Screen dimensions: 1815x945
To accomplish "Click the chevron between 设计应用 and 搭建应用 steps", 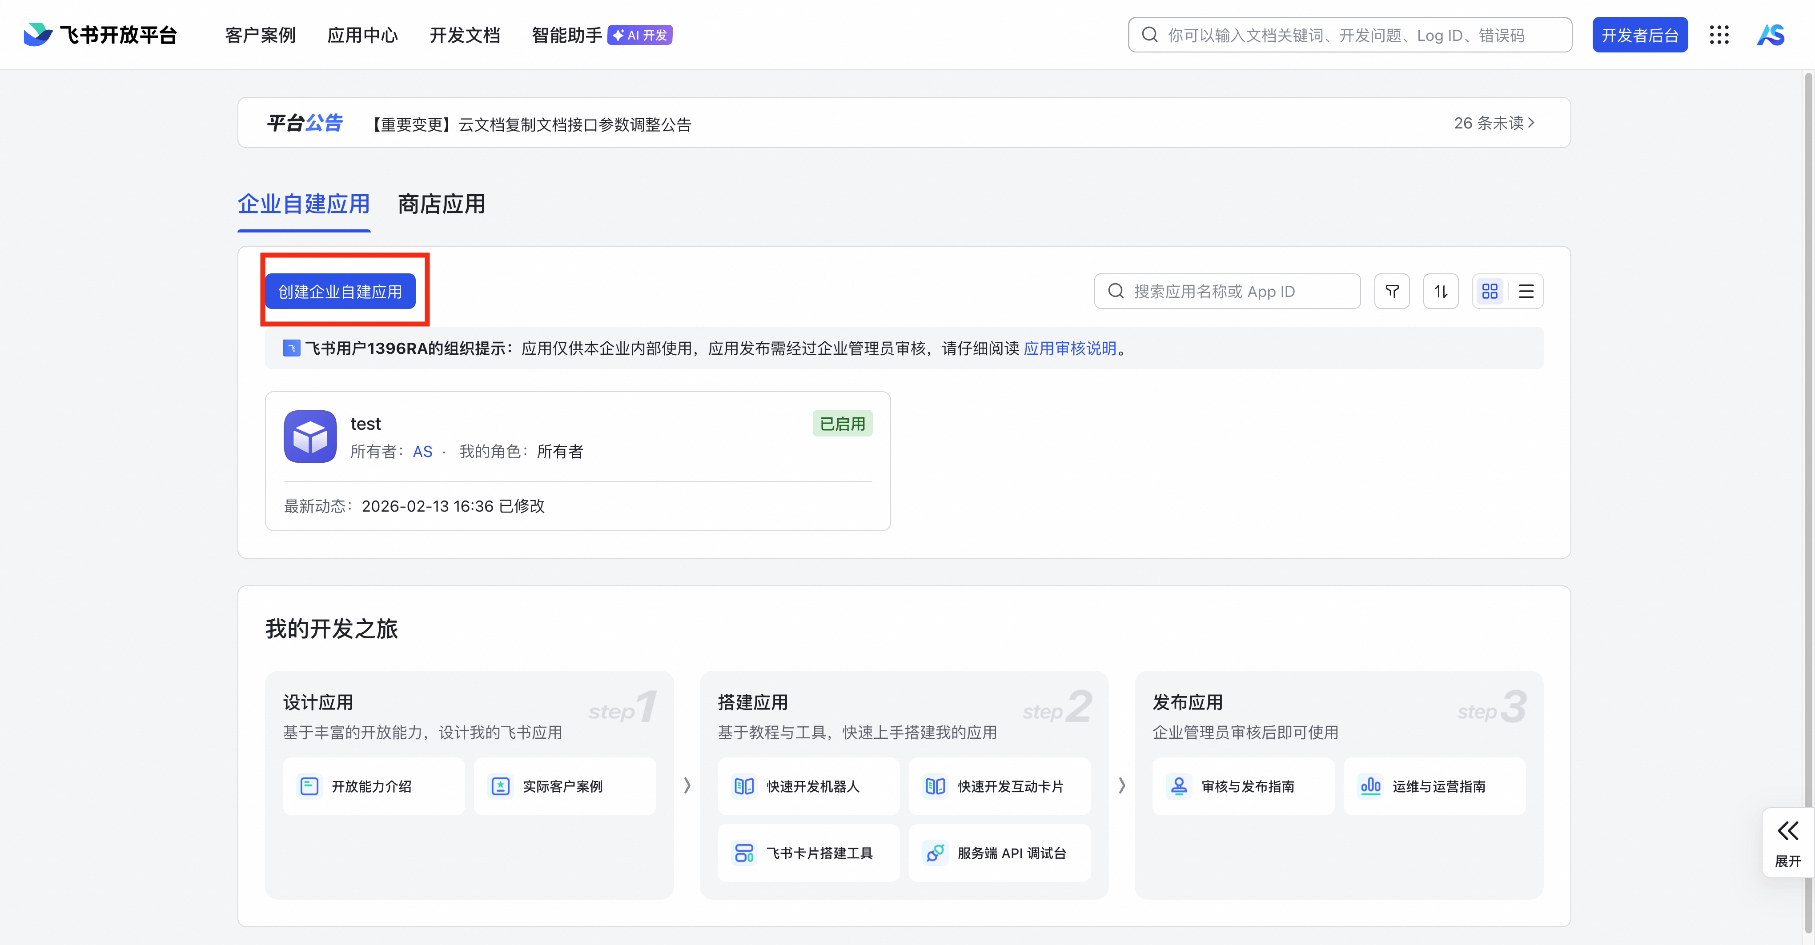I will point(687,786).
